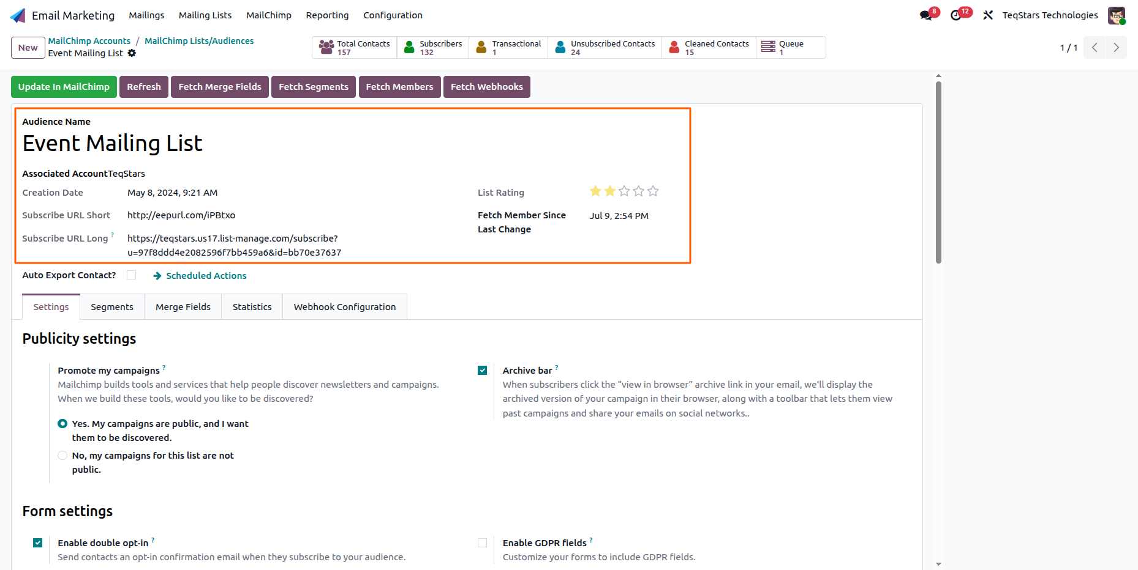The width and height of the screenshot is (1138, 570).
Task: Select 'Yes. My campaigns are public' radio option
Action: (x=62, y=424)
